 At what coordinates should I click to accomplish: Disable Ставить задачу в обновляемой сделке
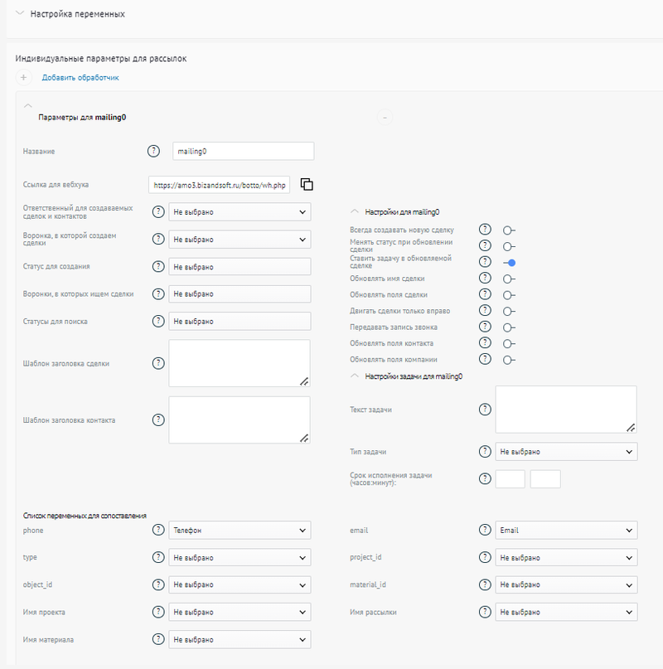[x=509, y=262]
